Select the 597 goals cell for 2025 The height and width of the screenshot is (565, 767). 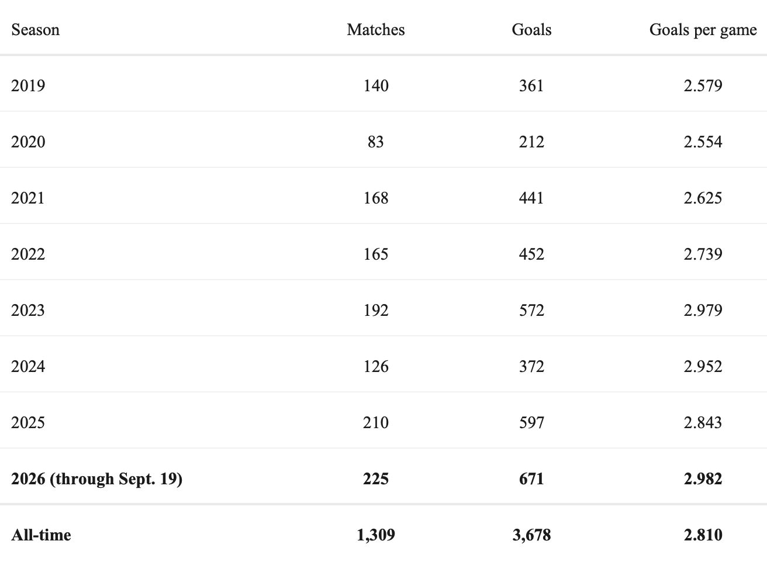pyautogui.click(x=531, y=423)
